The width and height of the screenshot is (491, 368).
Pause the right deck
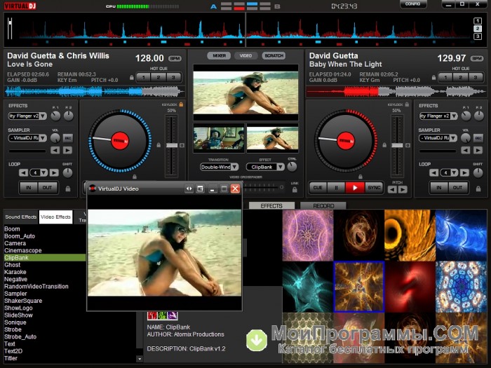(336, 188)
